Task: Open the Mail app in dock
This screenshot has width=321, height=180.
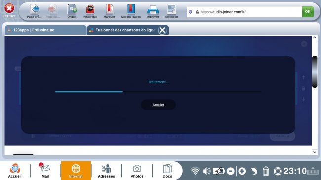Action: tap(45, 171)
